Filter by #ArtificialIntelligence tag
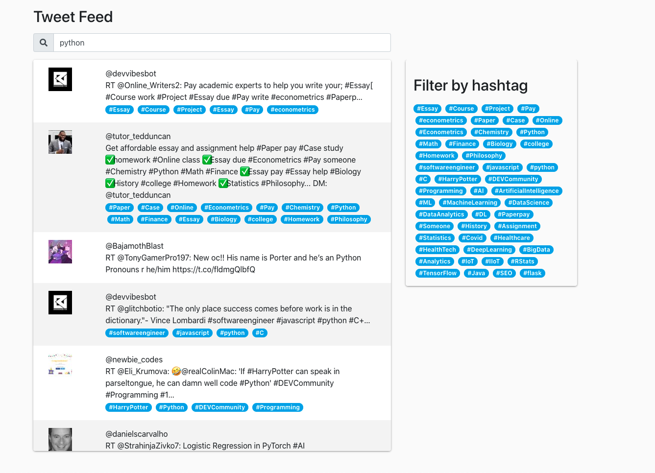 coord(527,191)
